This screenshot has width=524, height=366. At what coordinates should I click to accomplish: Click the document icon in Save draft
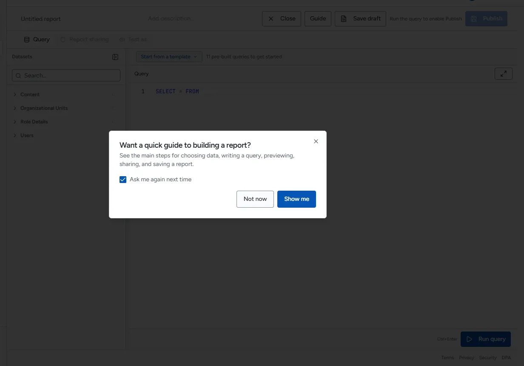pyautogui.click(x=344, y=19)
